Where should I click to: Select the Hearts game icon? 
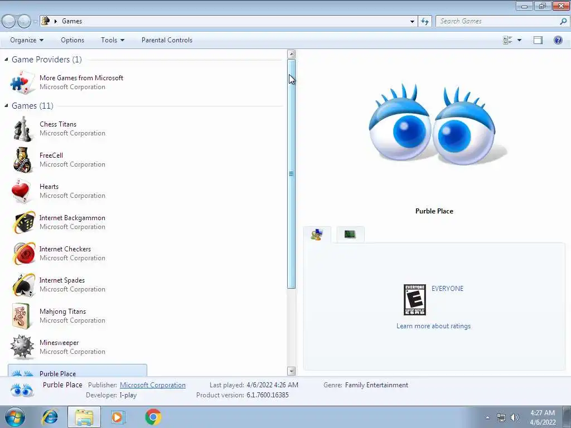point(21,191)
